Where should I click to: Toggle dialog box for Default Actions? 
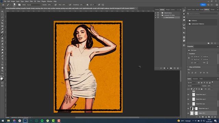click(x=158, y=13)
